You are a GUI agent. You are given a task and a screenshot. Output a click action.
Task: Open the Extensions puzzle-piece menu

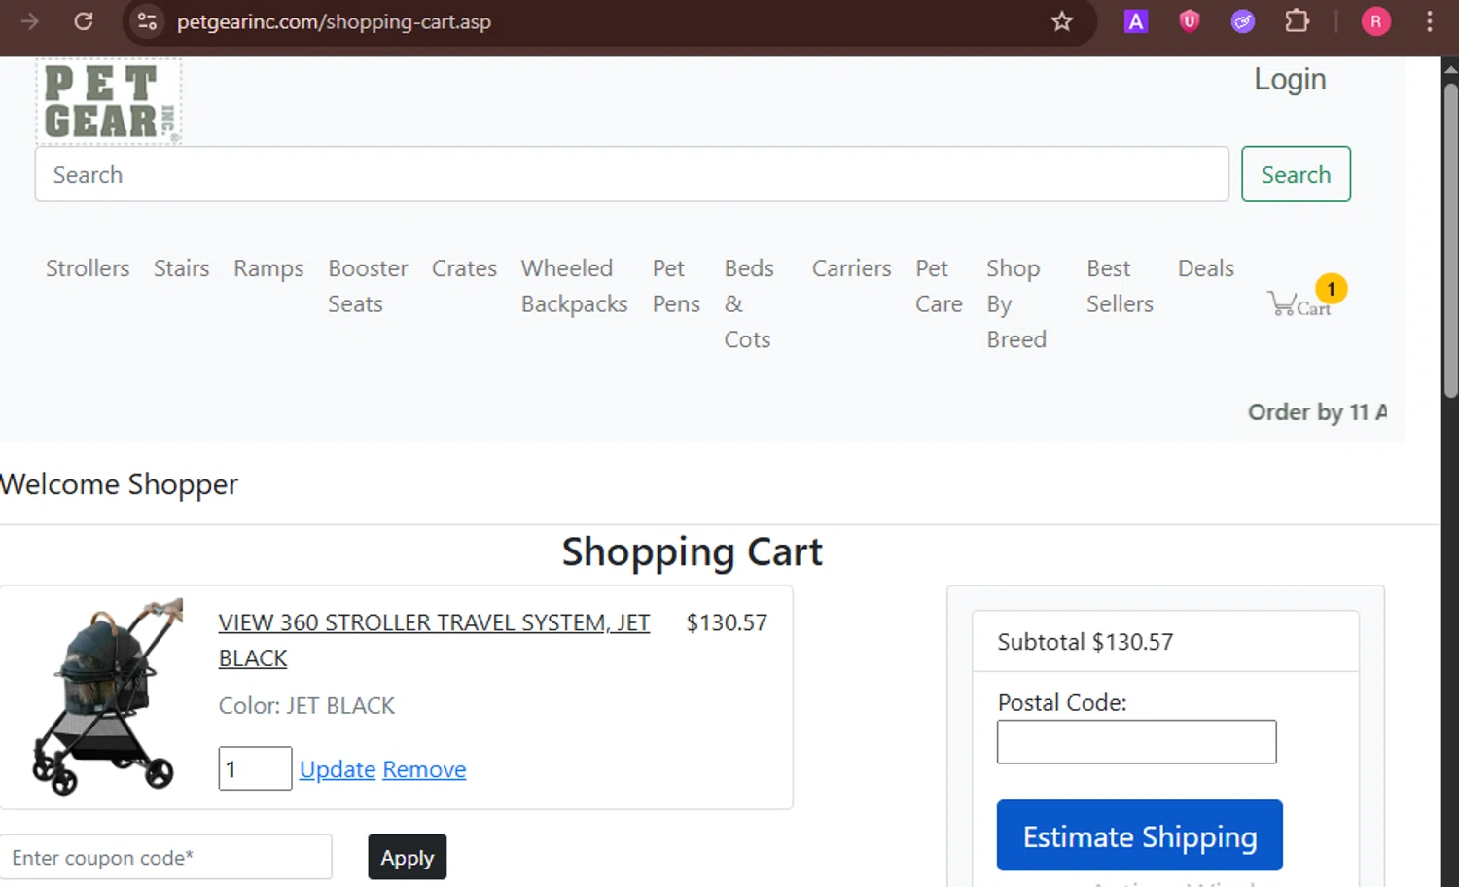[x=1297, y=21]
